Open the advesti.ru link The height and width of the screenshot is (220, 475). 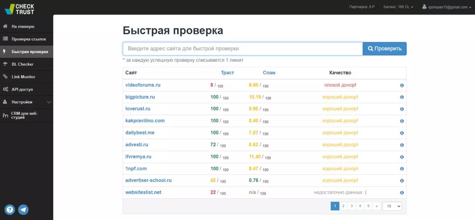137,144
